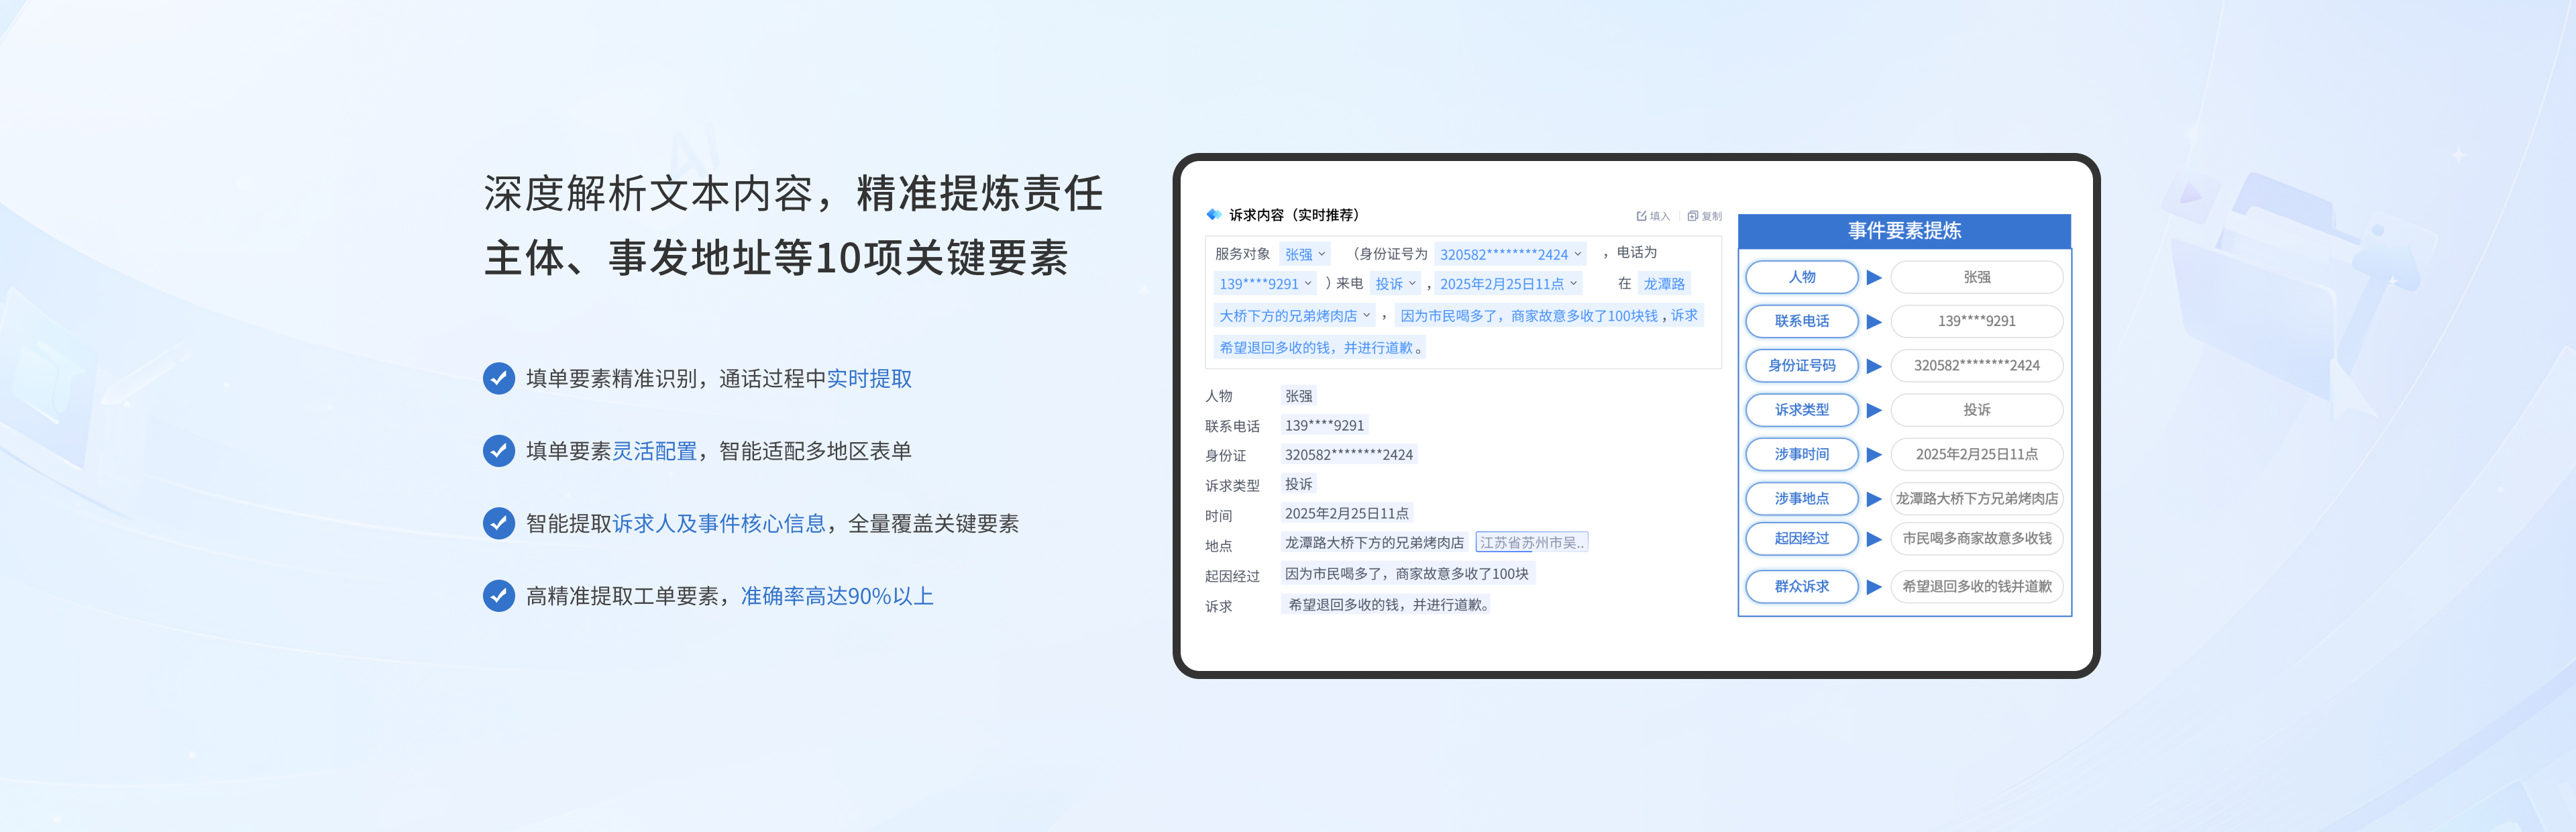Click the blue diamond logo beside 诉求内容
The image size is (2576, 832).
(x=1214, y=214)
